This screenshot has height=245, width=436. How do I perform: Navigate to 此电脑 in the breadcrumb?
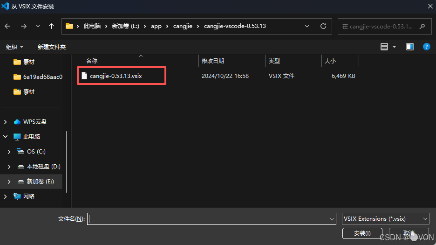click(92, 26)
